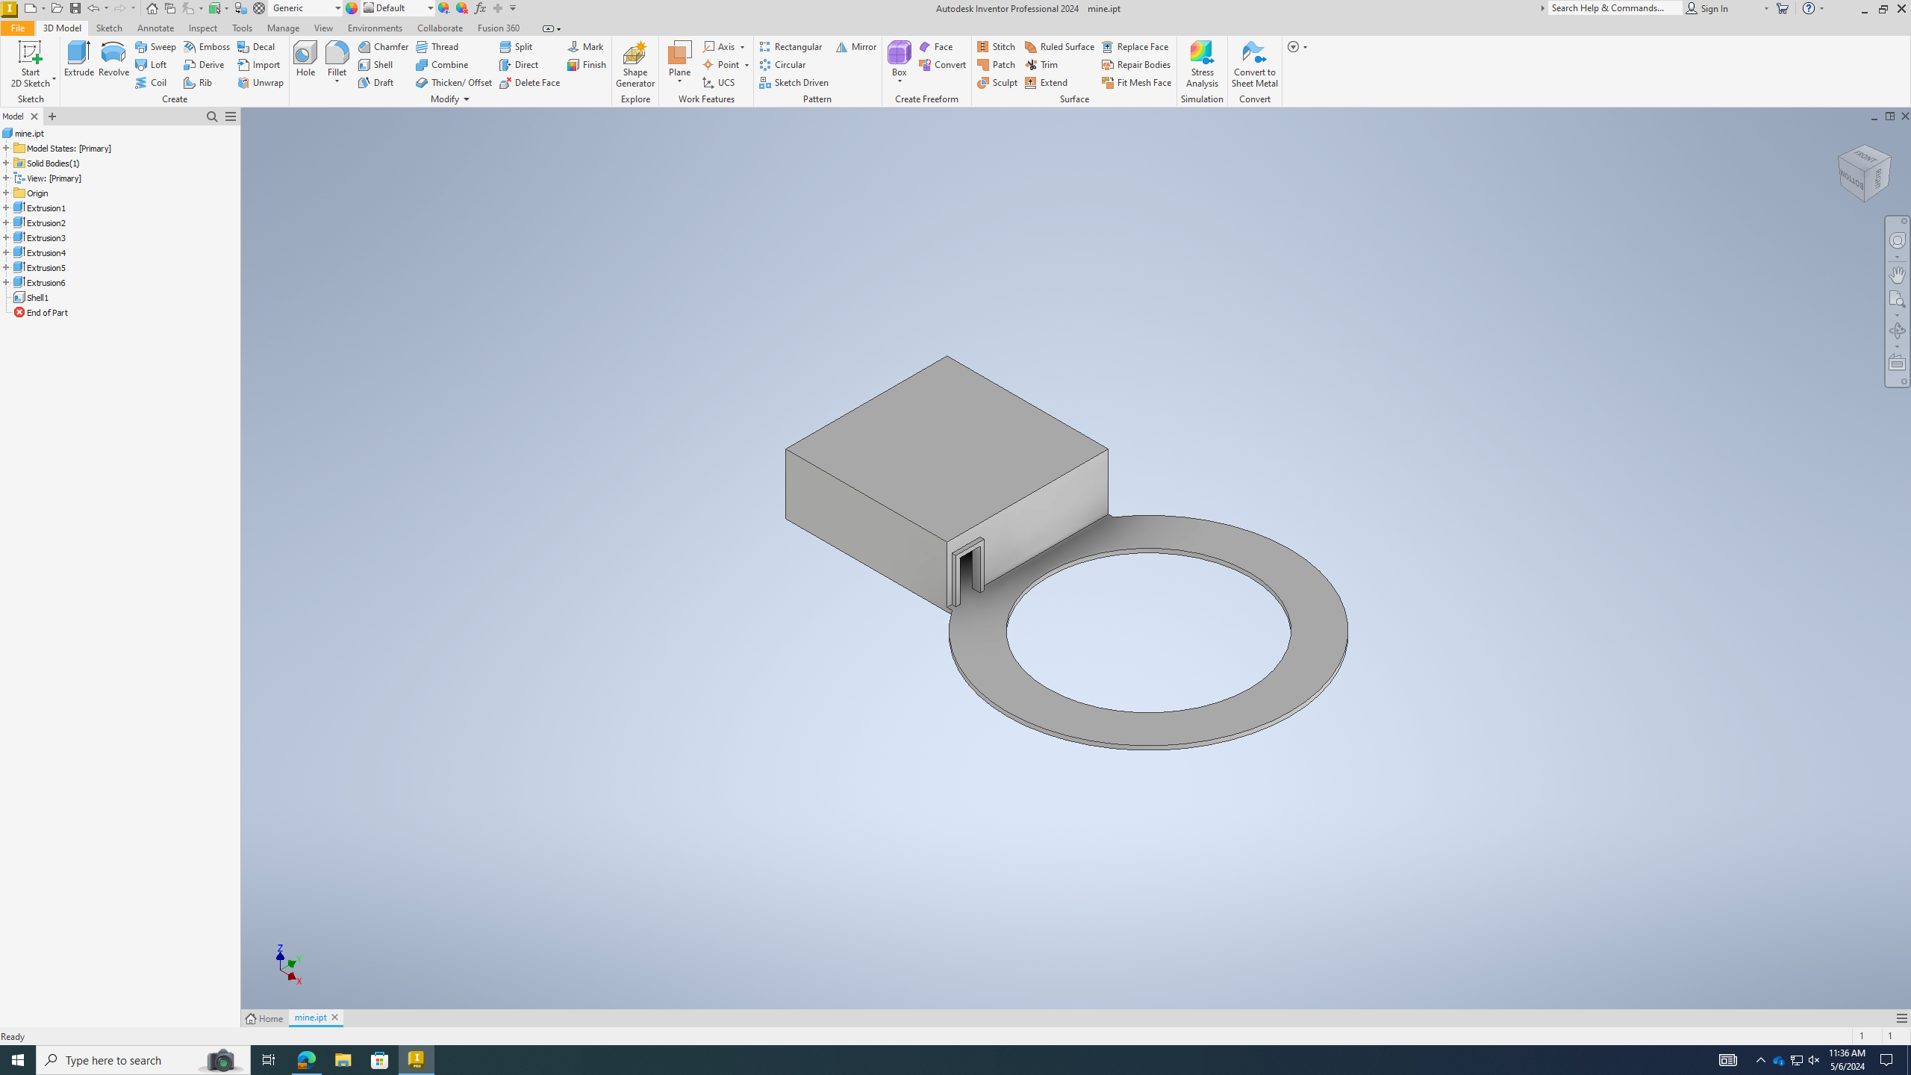Click the Ruled Surface tool

(x=1059, y=46)
